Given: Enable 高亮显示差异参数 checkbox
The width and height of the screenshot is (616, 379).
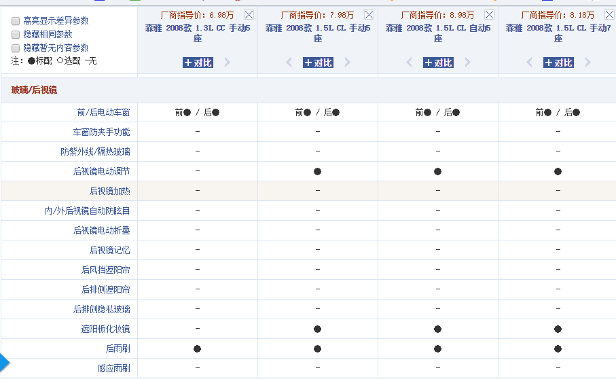Looking at the screenshot, I should pyautogui.click(x=16, y=21).
